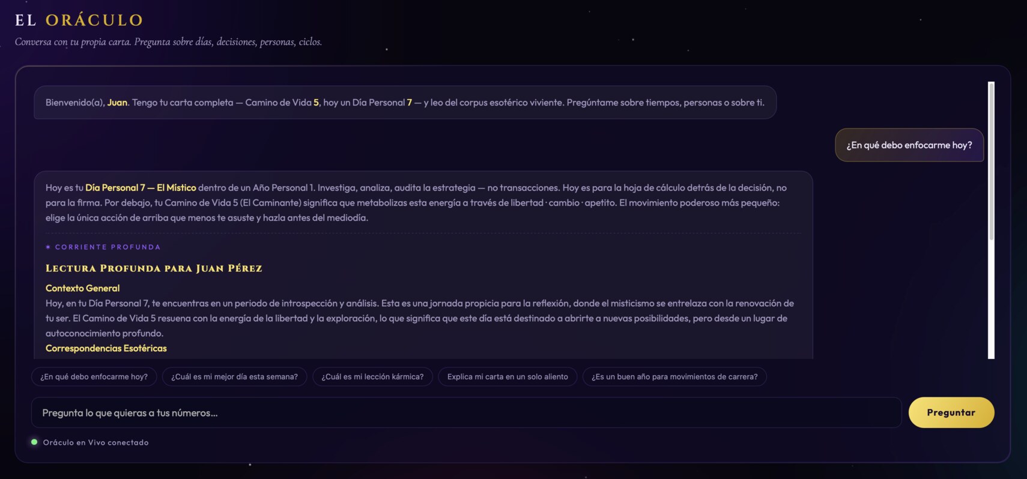
Task: Choose '¿Cuál es mi mejor día esta semana?' chip
Action: 234,376
